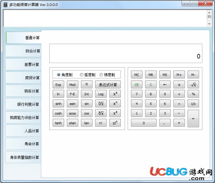The height and width of the screenshot is (183, 215).
Task: Click the multiply × button
Action: pyautogui.click(x=179, y=103)
